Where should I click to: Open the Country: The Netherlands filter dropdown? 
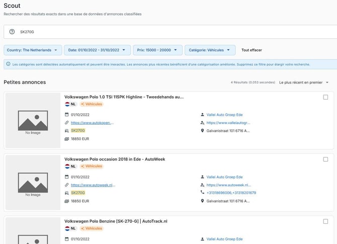click(x=33, y=50)
